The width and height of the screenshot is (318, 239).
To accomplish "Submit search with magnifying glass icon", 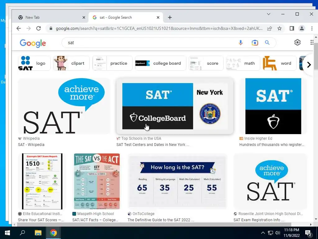I will [x=267, y=43].
